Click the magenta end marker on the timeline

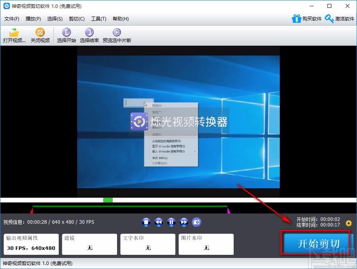point(229,210)
